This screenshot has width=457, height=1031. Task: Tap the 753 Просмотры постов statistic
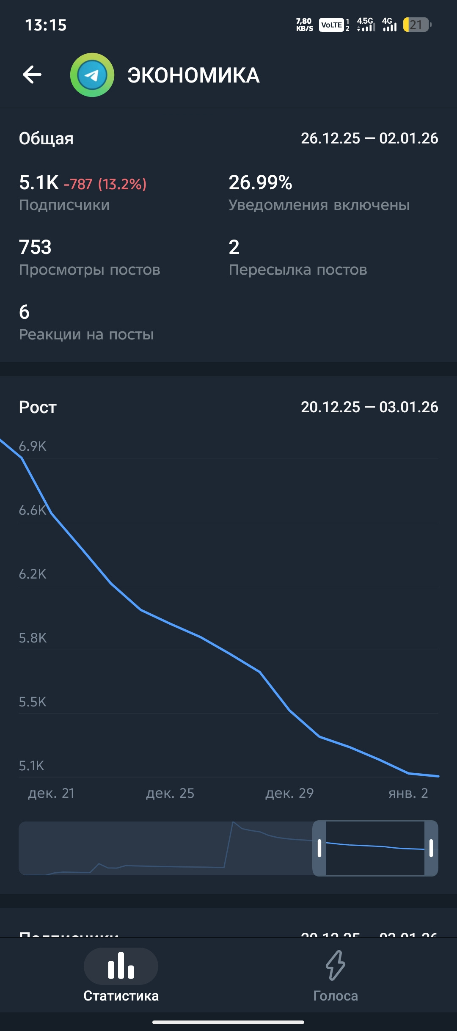point(36,247)
